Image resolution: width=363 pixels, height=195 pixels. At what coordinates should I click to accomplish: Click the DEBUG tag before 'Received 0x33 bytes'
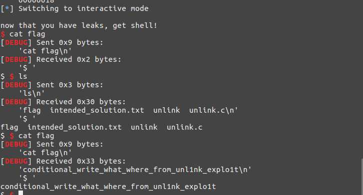[16, 161]
